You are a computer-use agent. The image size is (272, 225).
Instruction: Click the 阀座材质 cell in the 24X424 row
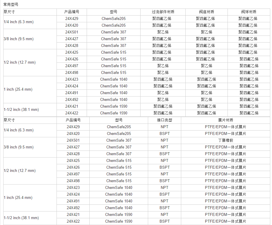point(206,86)
